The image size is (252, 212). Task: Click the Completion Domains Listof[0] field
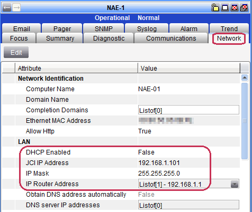(188, 110)
